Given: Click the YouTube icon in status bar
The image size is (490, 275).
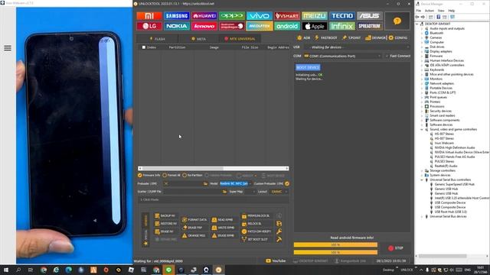Looking at the screenshot, I should pos(268,260).
